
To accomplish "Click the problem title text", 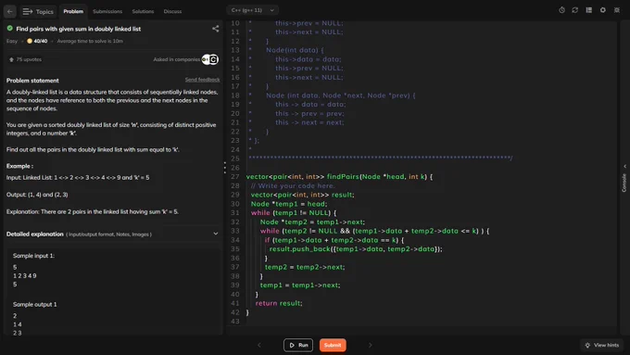I will pos(79,29).
